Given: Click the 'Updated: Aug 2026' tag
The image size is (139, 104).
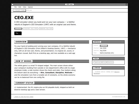Looking at the screenshot, I should pos(46,29).
